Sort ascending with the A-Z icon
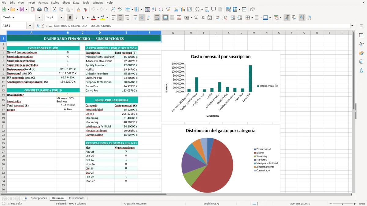The width and height of the screenshot is (367, 206). 154,9
